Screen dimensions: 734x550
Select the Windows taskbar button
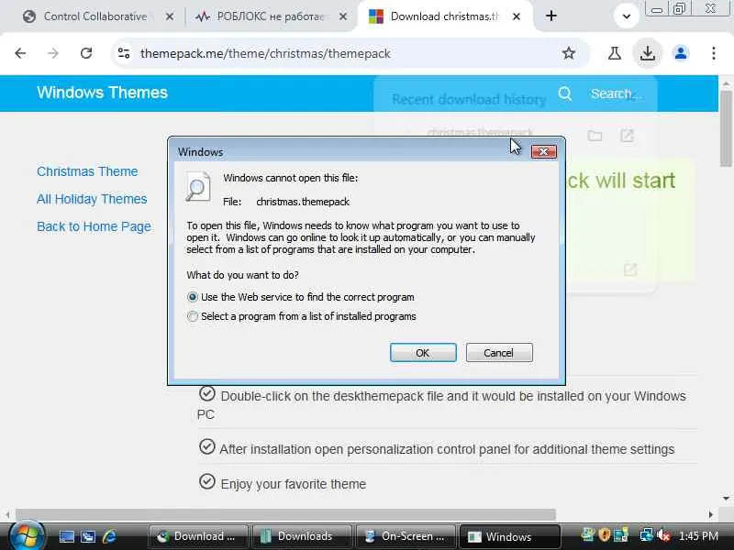click(x=509, y=536)
